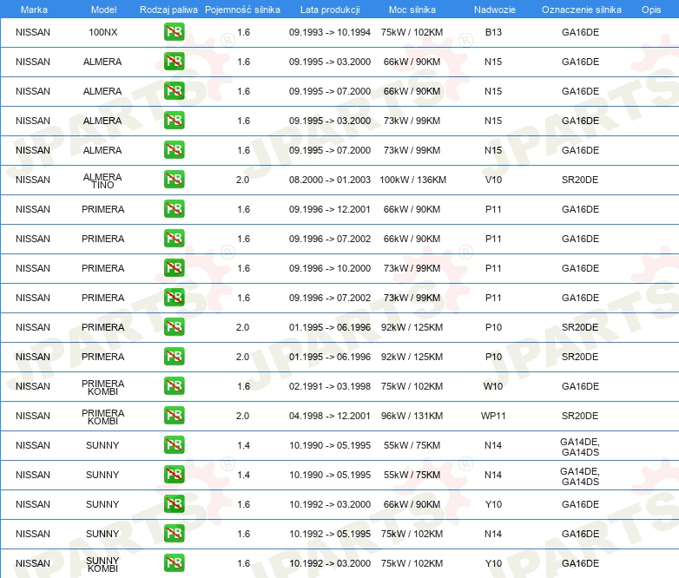Click fuel icon for PRIMERA 66kW ending 07.2002
The width and height of the screenshot is (679, 578).
tap(174, 238)
